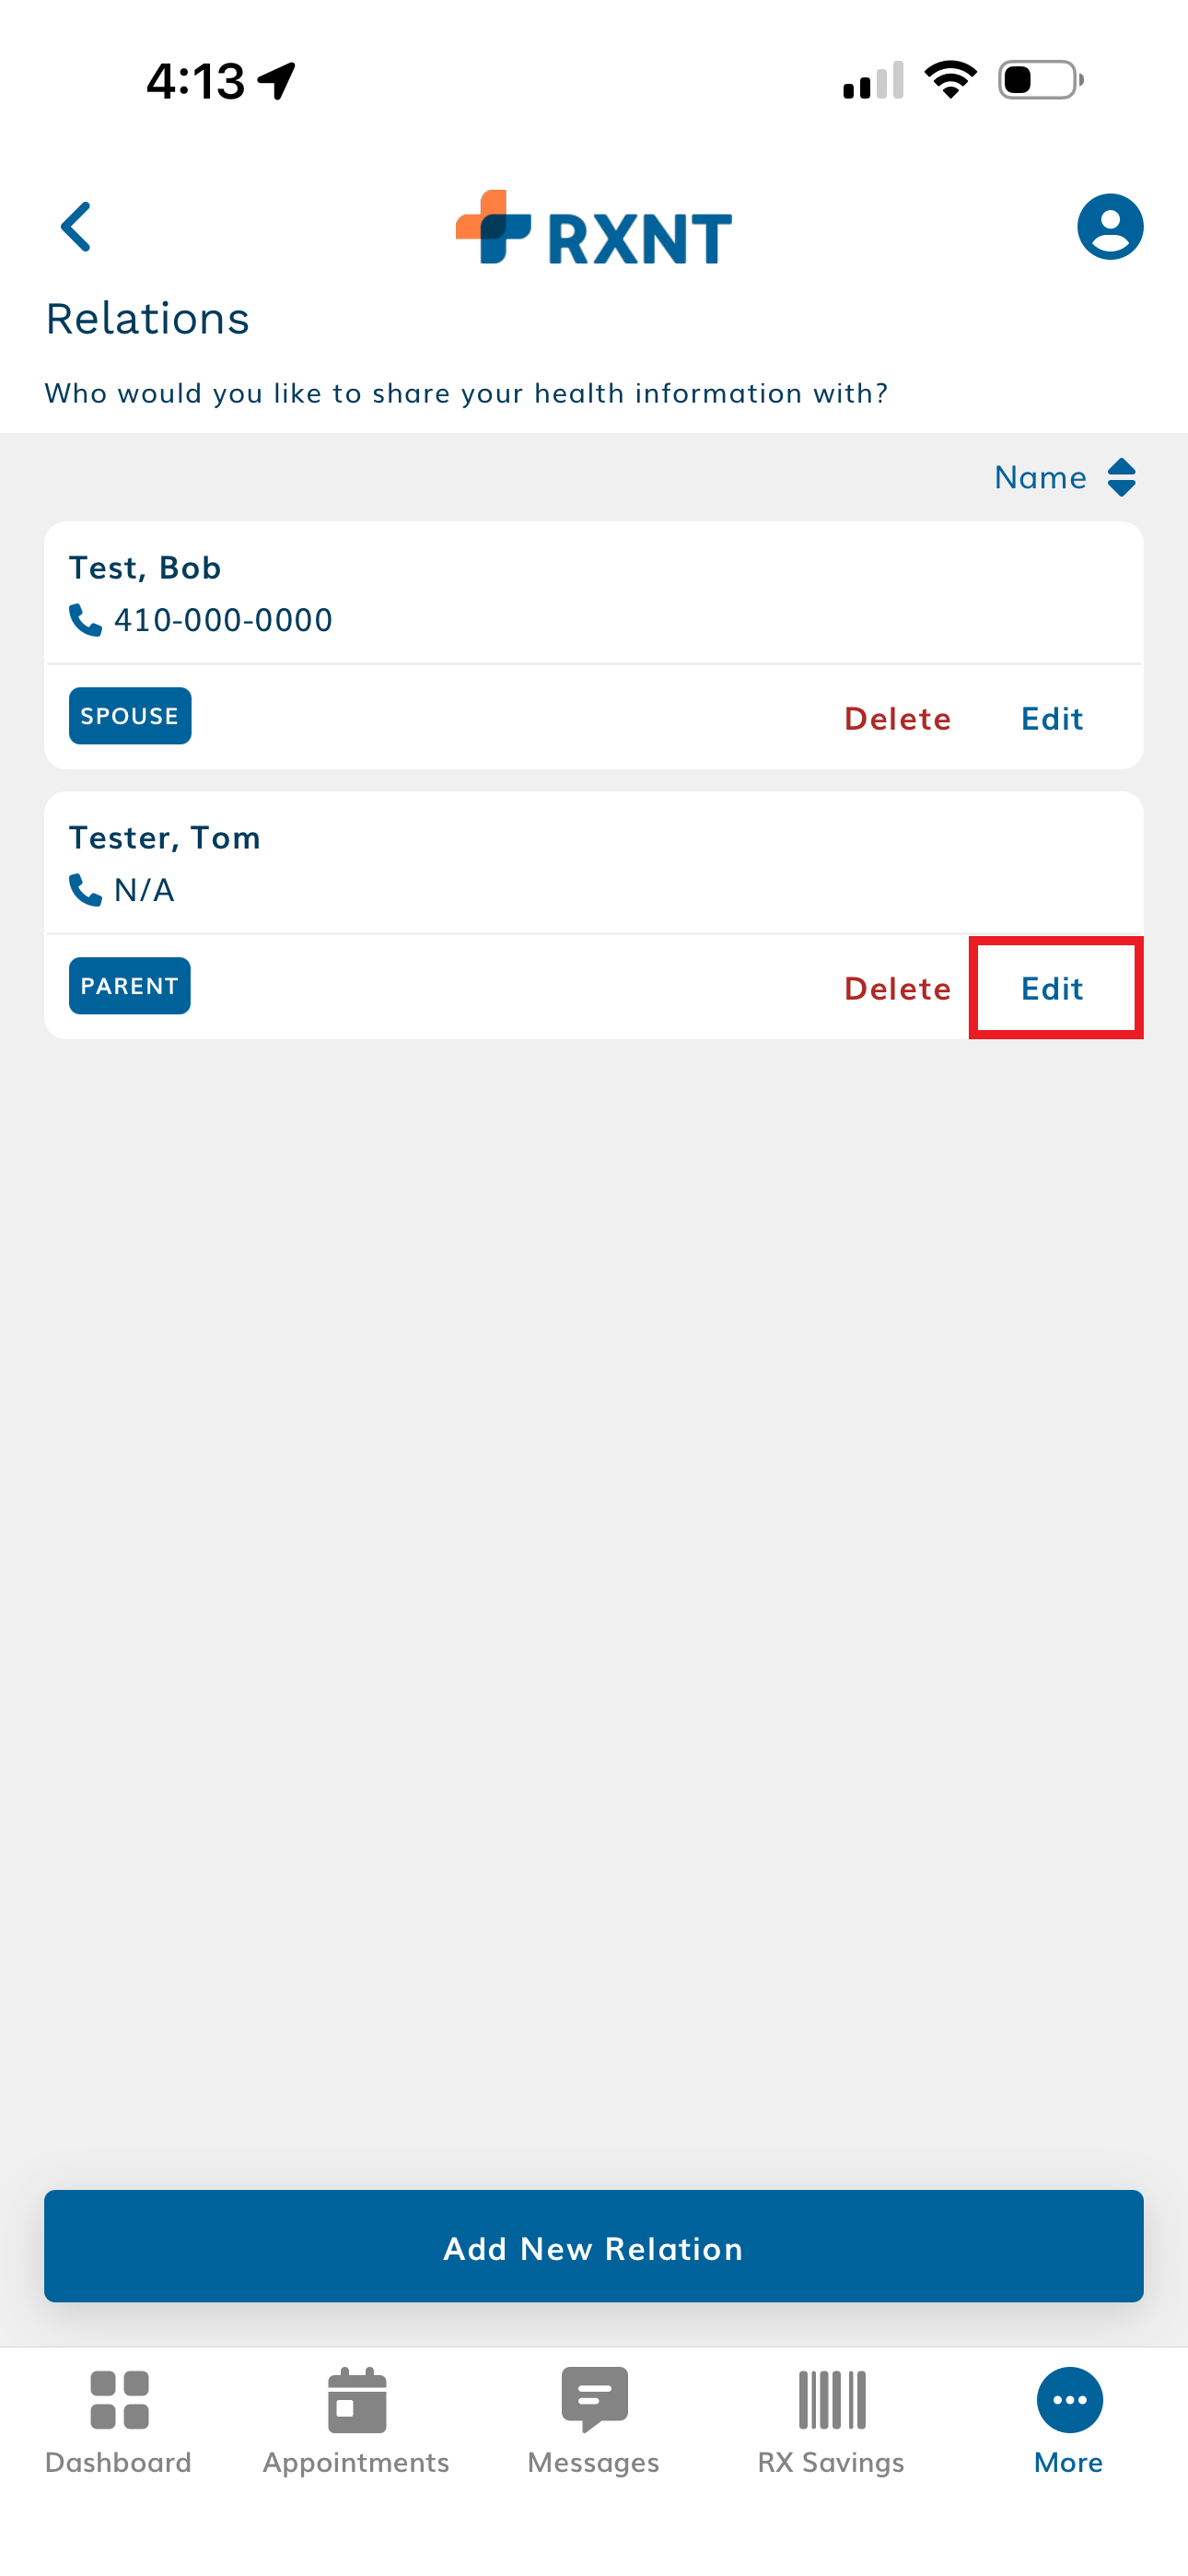
Task: Tap the back arrow icon
Action: coord(76,227)
